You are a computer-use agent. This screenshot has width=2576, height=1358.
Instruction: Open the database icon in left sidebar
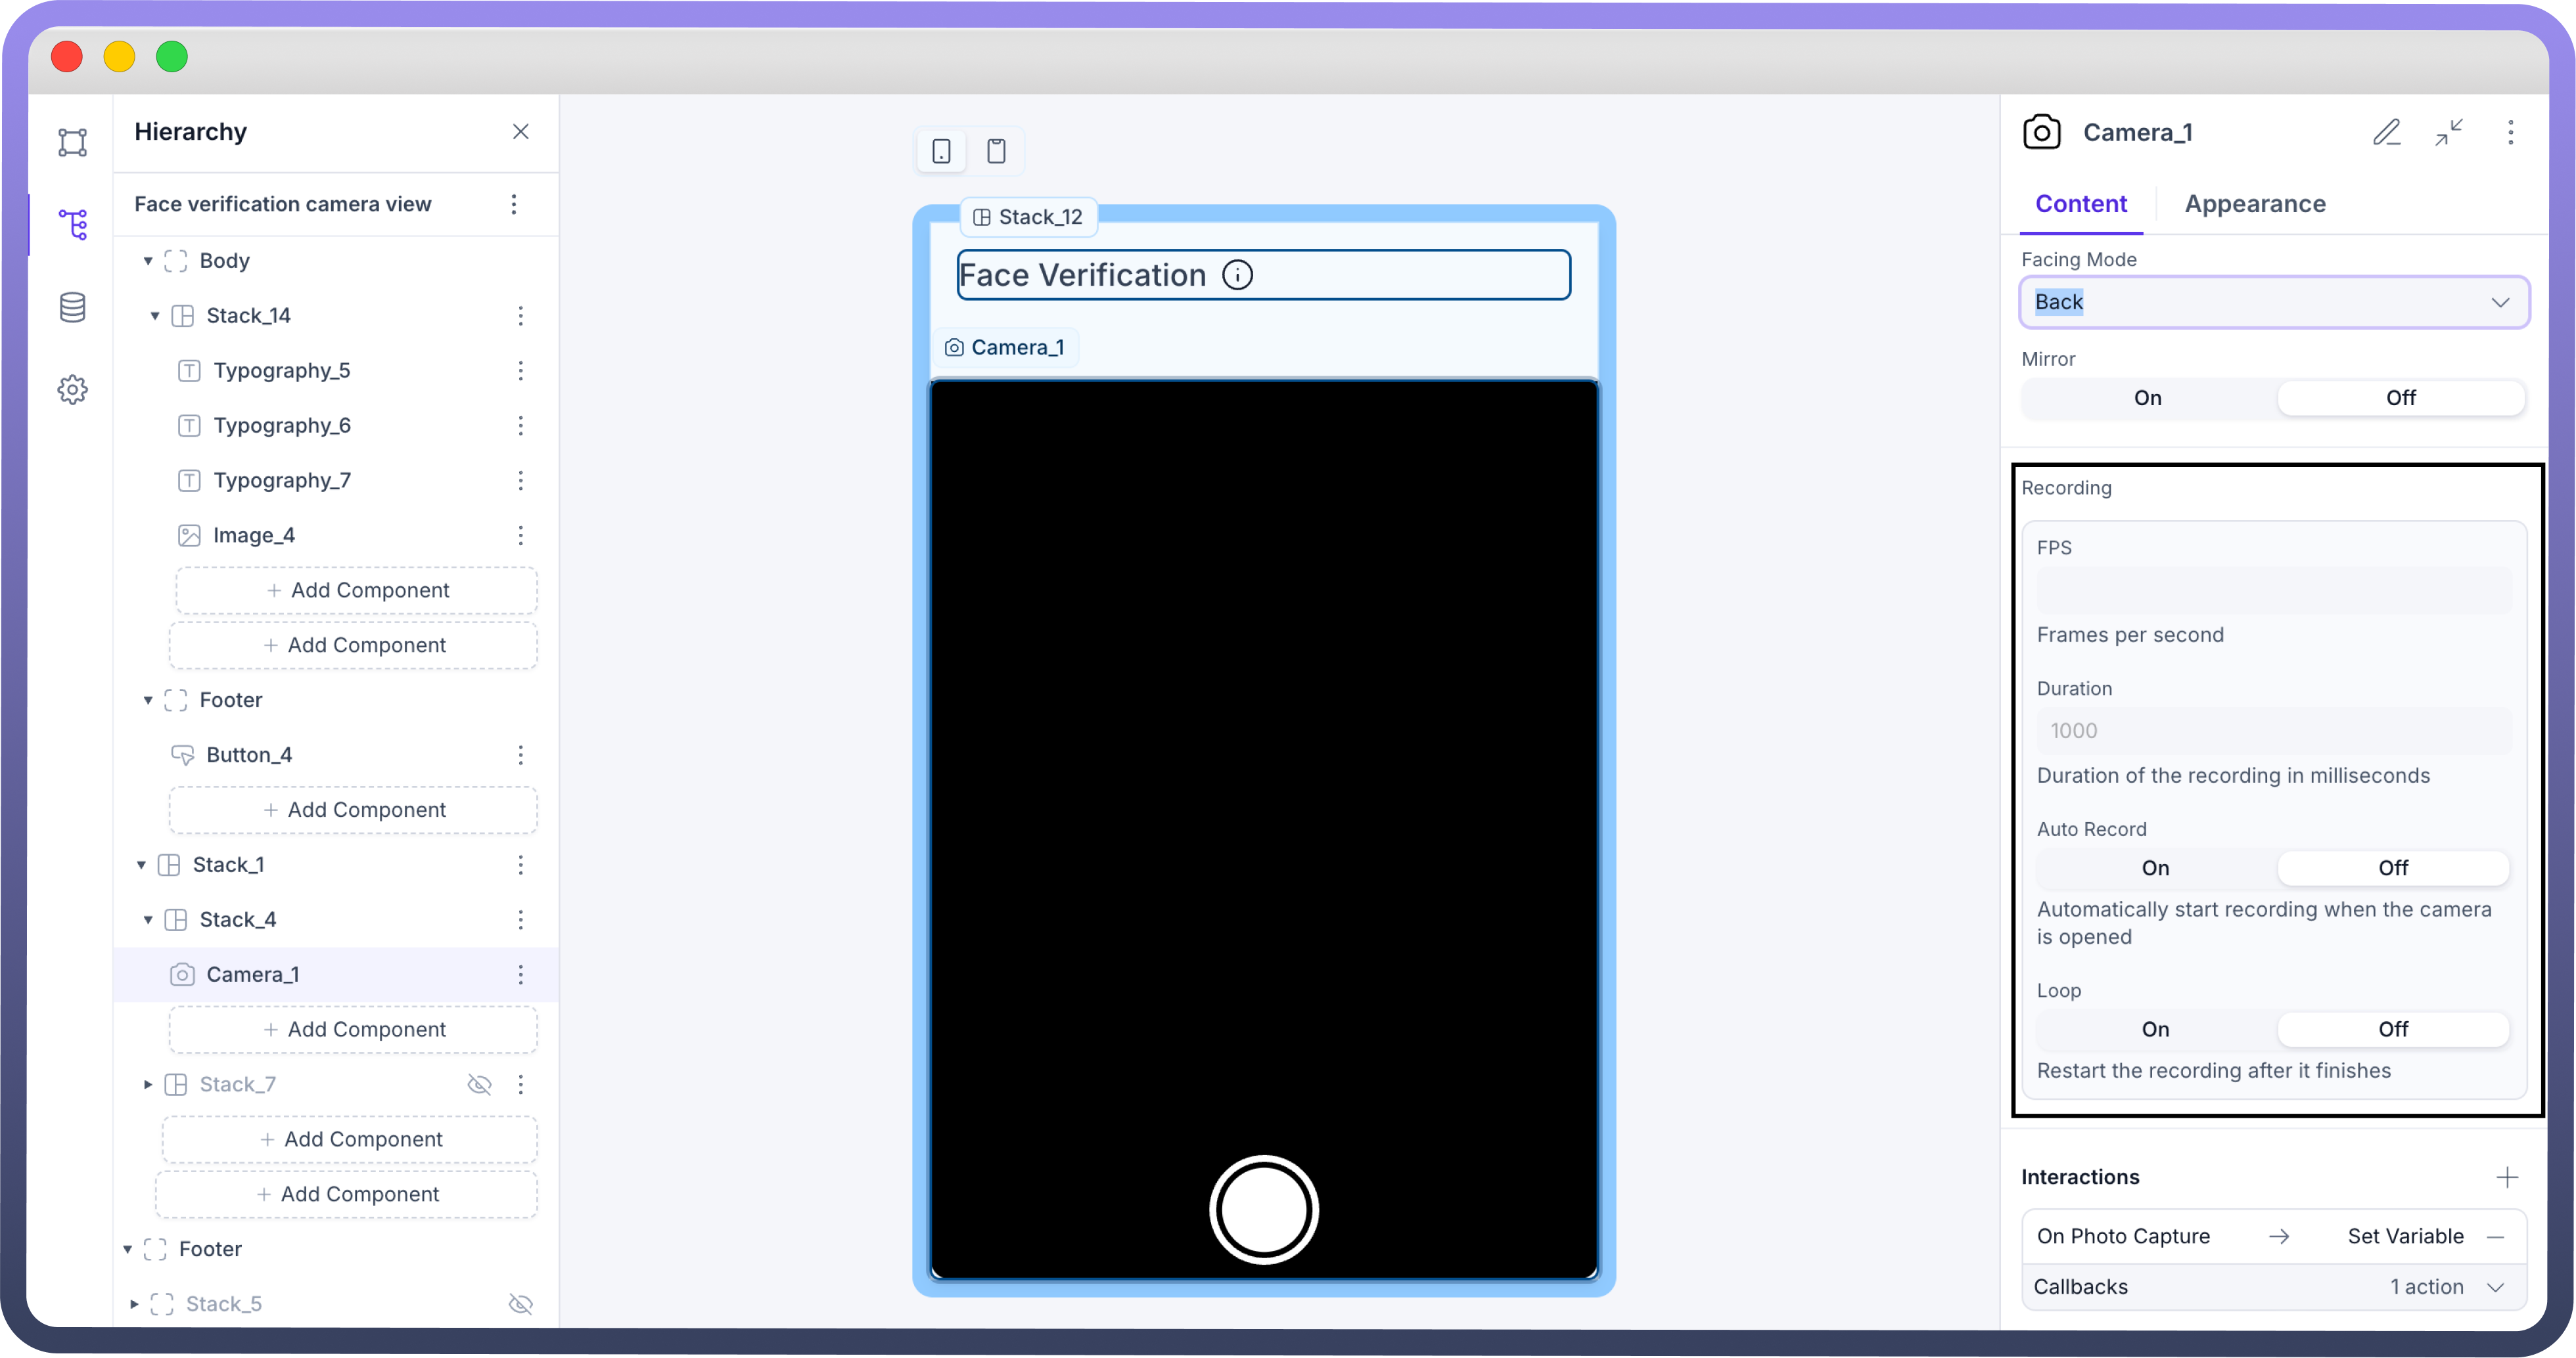point(72,308)
